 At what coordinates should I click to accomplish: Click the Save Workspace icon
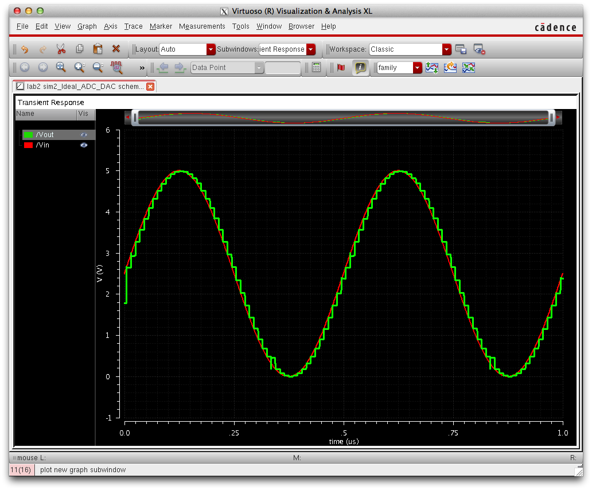coord(461,49)
